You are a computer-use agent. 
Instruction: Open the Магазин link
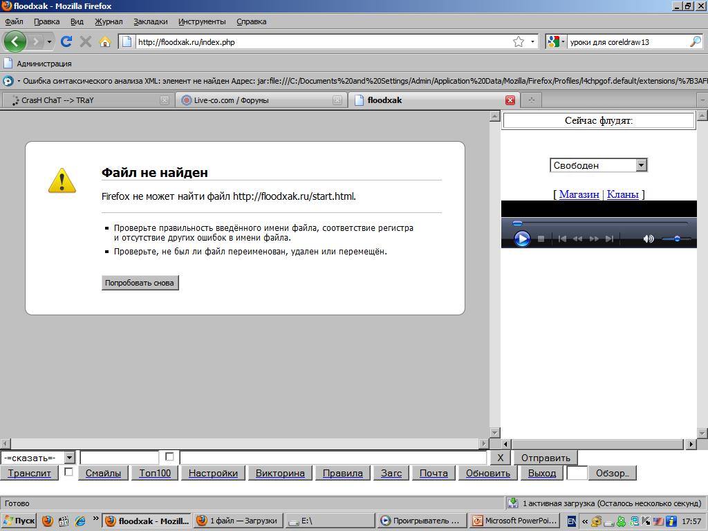click(x=579, y=194)
